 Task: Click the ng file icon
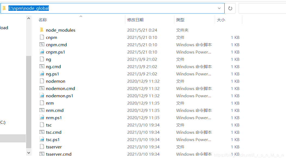click(42, 59)
